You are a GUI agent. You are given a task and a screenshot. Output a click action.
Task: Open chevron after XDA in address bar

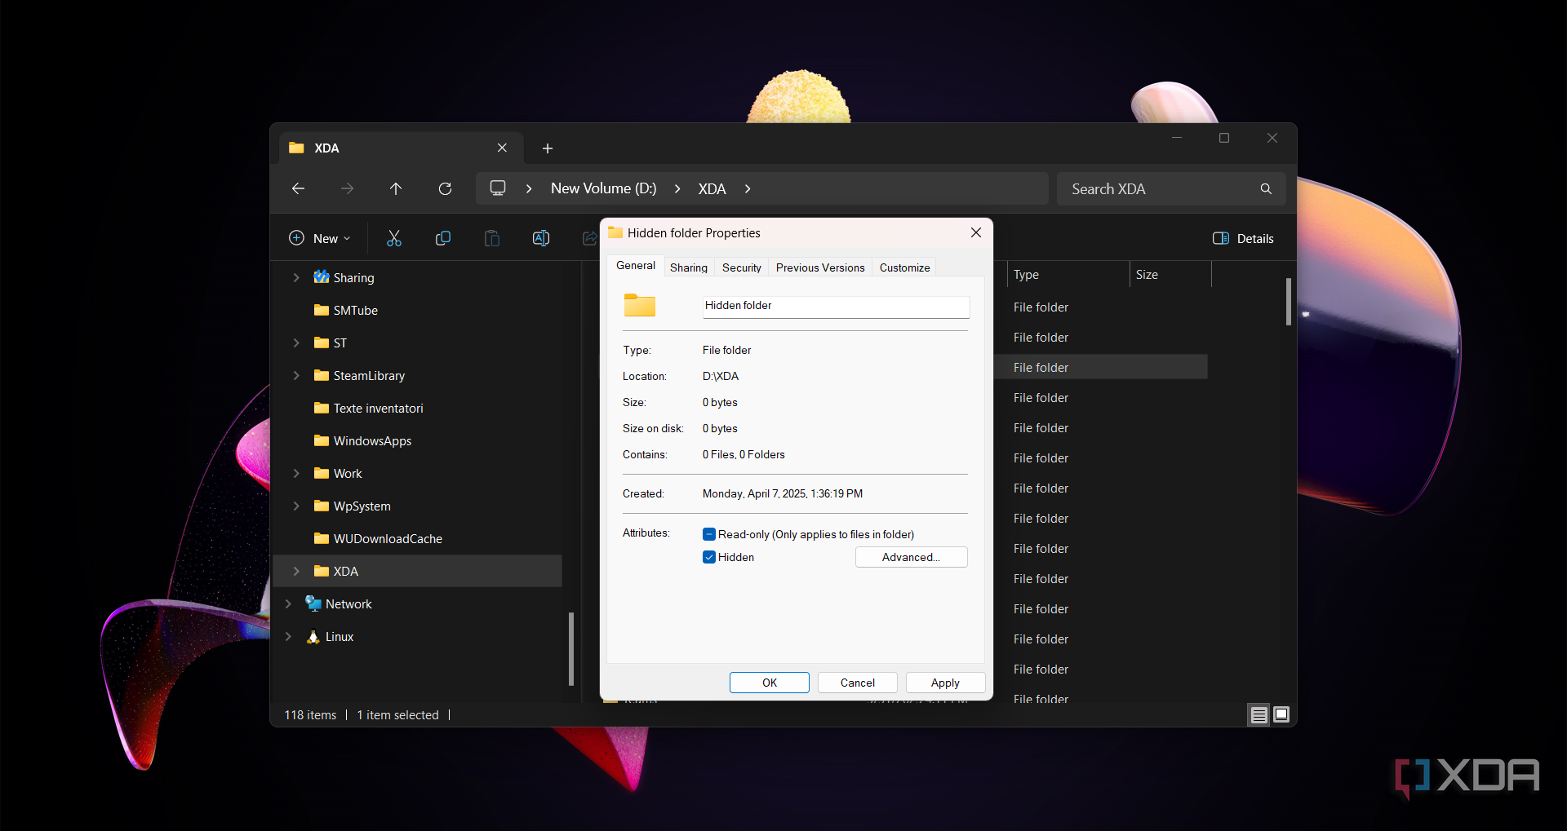point(748,188)
